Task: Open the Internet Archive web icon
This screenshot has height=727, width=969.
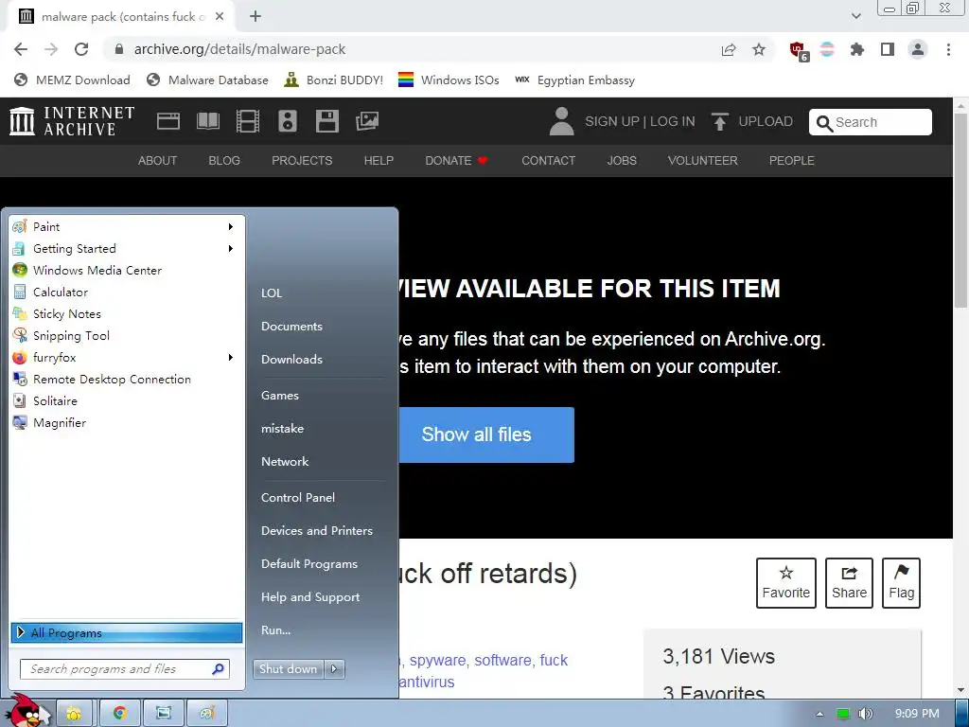Action: pyautogui.click(x=168, y=121)
